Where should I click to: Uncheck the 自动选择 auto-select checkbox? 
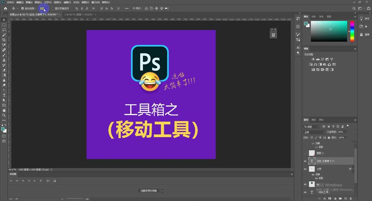(x=22, y=8)
